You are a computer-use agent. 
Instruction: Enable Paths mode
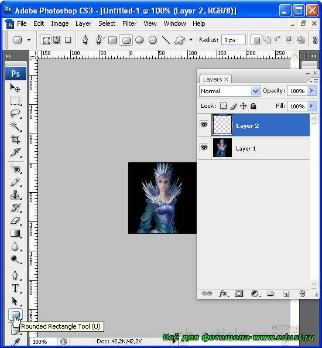(x=57, y=40)
